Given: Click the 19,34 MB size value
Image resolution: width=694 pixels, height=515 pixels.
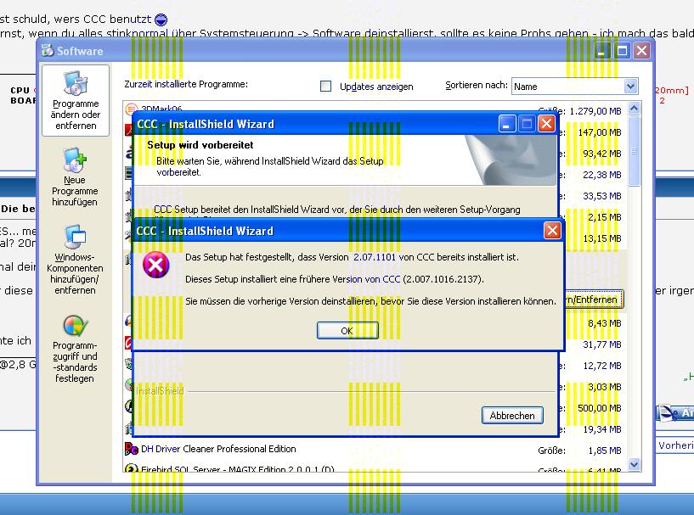Looking at the screenshot, I should coord(602,429).
